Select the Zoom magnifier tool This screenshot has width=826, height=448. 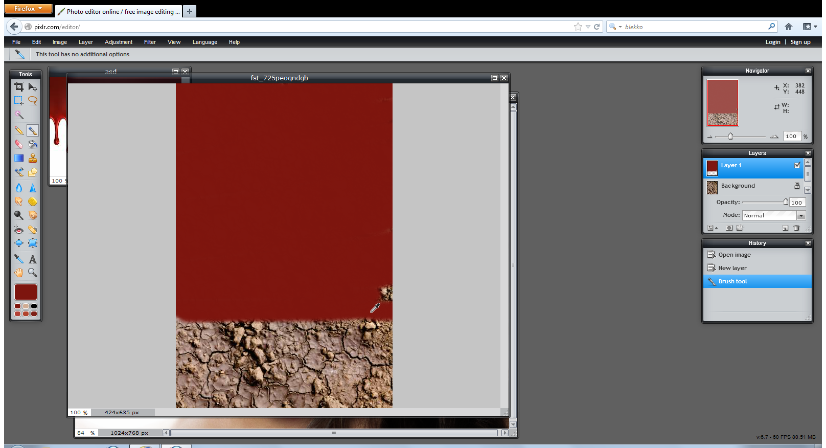coord(33,273)
